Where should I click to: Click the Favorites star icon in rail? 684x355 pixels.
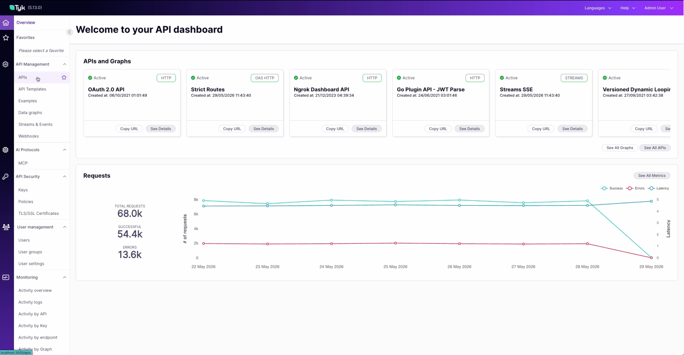[x=6, y=38]
